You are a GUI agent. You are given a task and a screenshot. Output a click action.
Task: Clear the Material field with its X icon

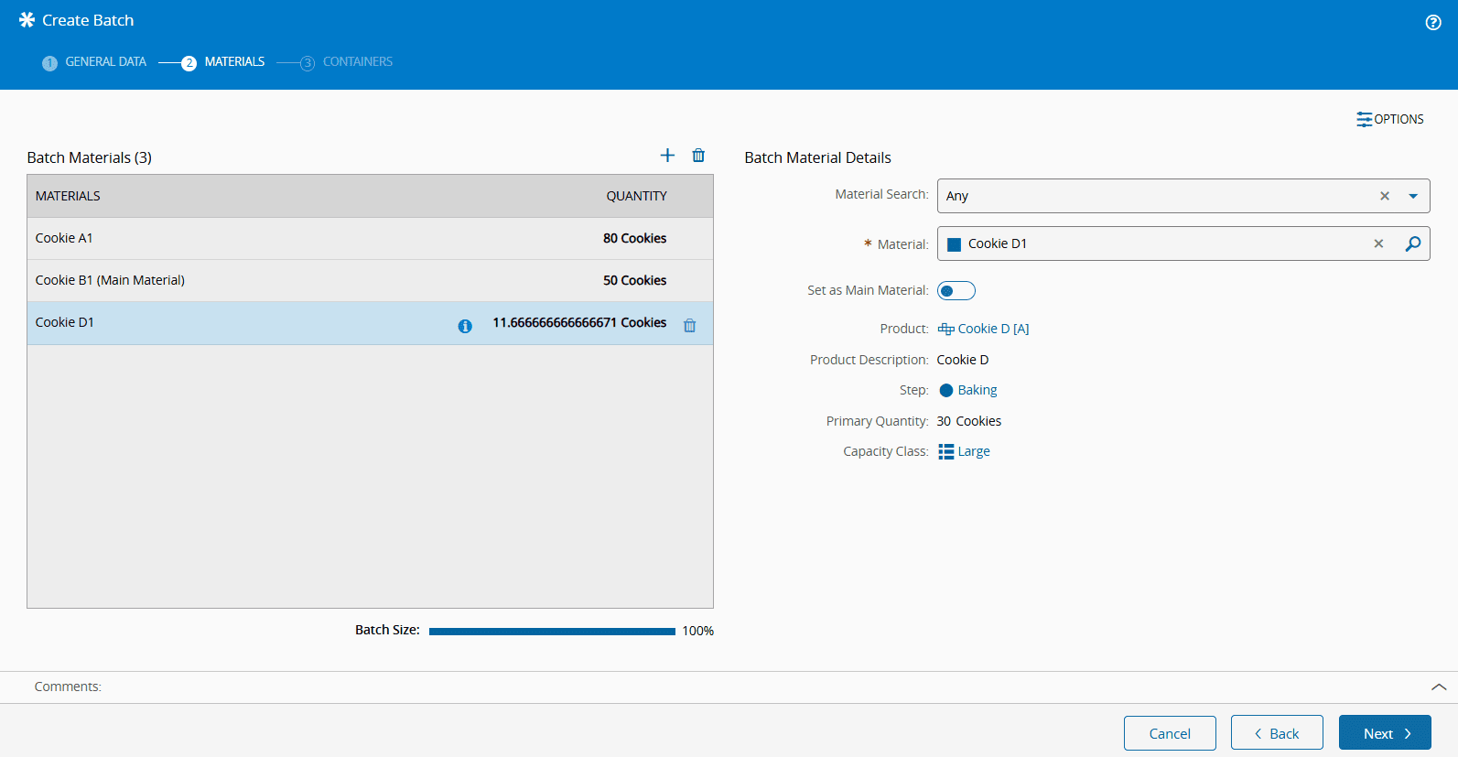(1378, 243)
